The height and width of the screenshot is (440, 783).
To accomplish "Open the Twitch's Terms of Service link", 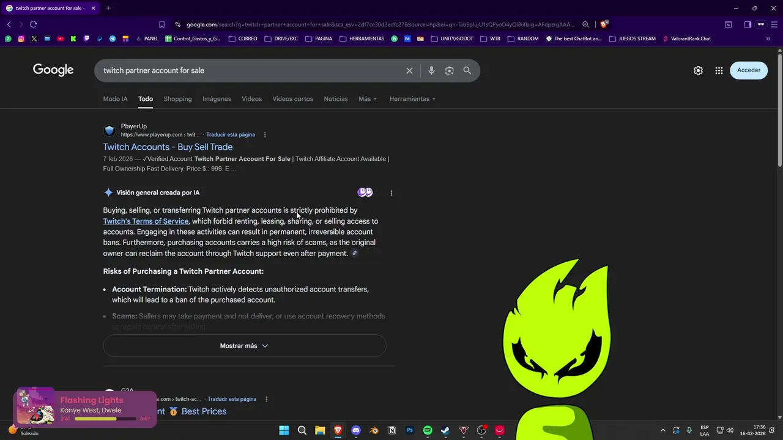I will click(x=146, y=221).
